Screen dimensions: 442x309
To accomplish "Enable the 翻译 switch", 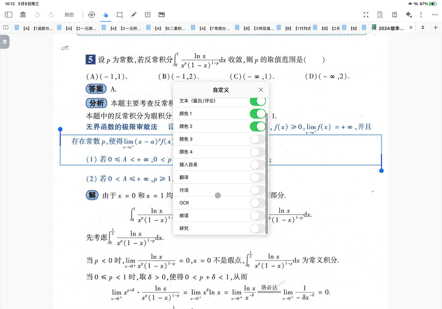I will coord(258,177).
